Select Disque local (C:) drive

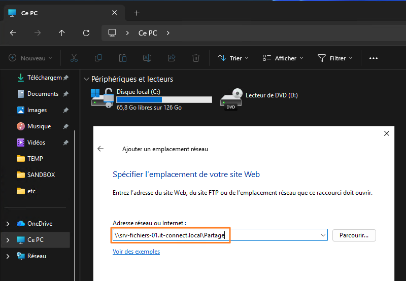pyautogui.click(x=151, y=99)
